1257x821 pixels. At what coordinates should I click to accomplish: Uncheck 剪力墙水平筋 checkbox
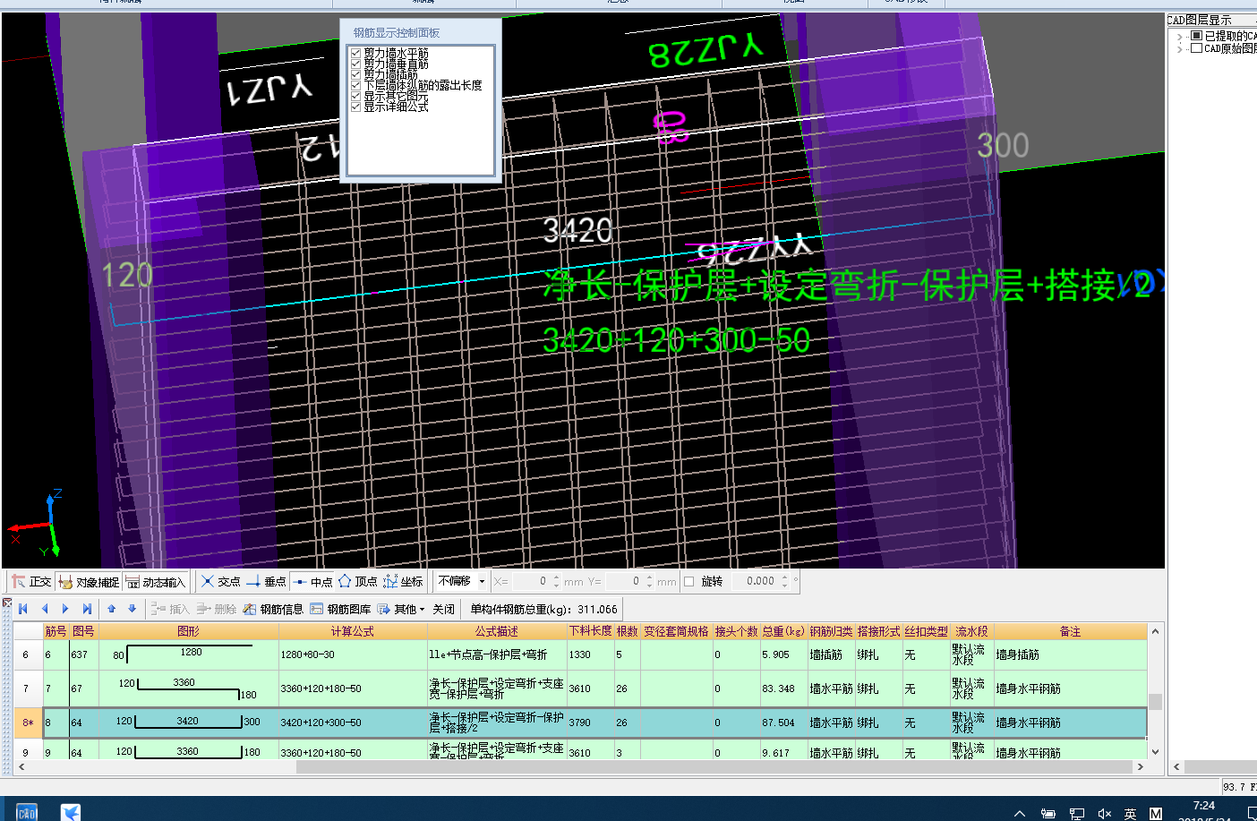(355, 54)
